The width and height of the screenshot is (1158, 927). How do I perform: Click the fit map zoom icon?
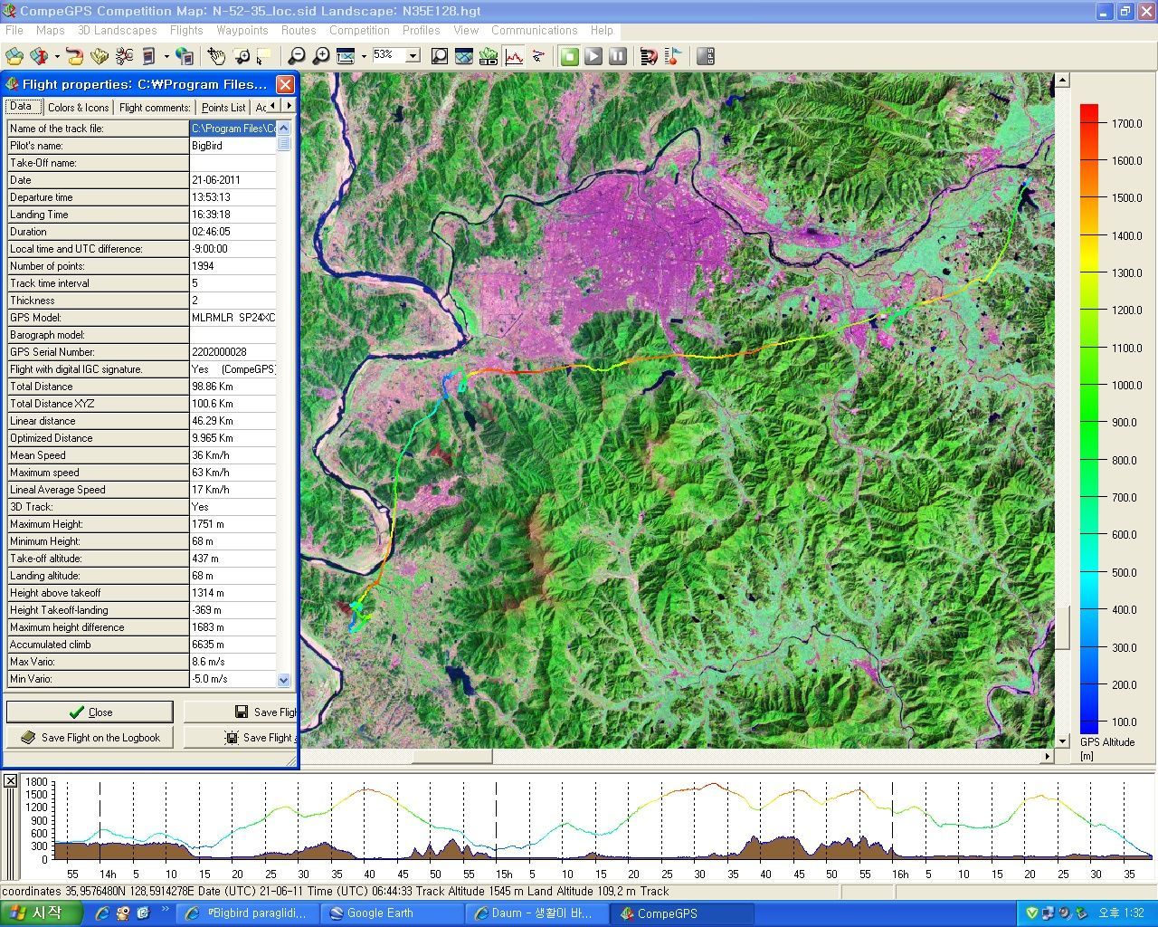[345, 56]
